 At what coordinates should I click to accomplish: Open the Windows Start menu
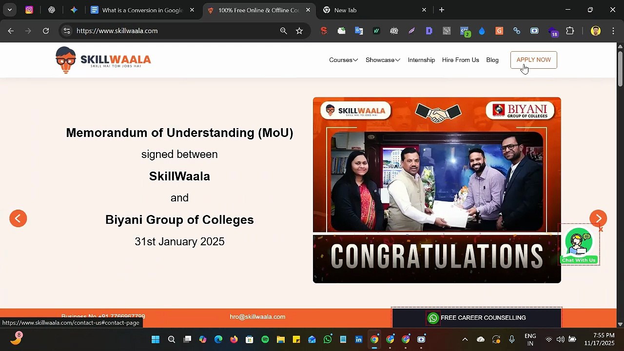click(x=156, y=339)
